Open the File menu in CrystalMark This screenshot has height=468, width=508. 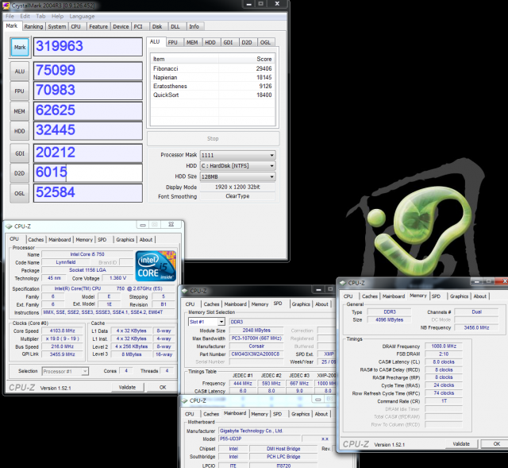(10, 16)
